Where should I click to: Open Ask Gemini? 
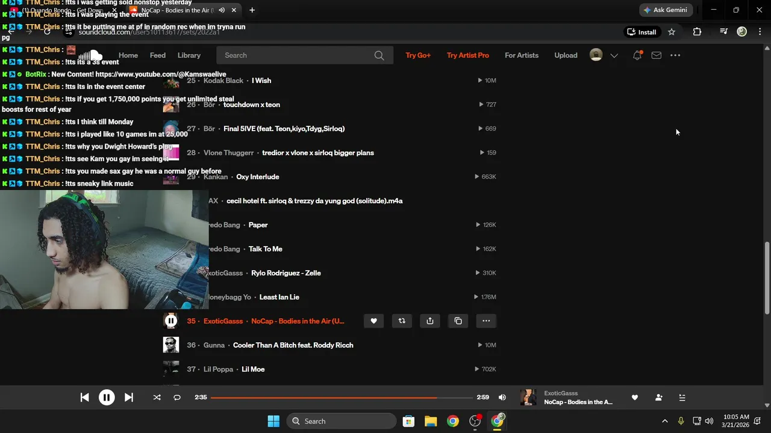pyautogui.click(x=666, y=10)
